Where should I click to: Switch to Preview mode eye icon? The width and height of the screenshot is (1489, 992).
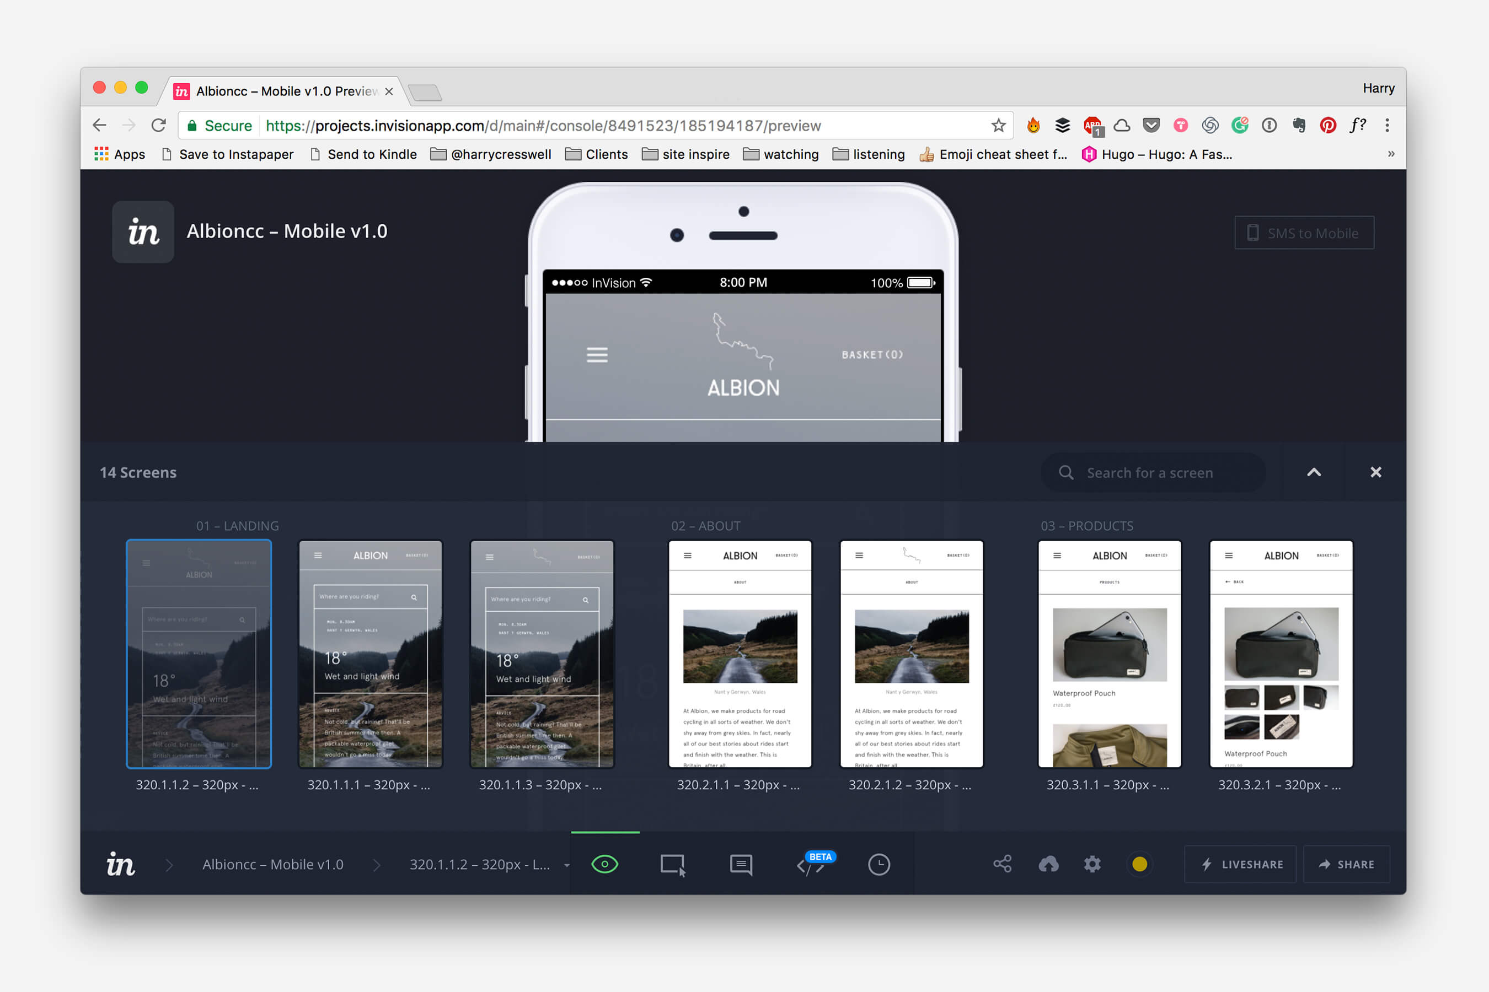(x=604, y=864)
